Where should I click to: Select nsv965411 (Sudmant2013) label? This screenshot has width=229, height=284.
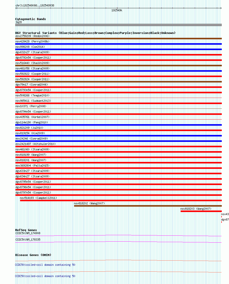(33, 101)
